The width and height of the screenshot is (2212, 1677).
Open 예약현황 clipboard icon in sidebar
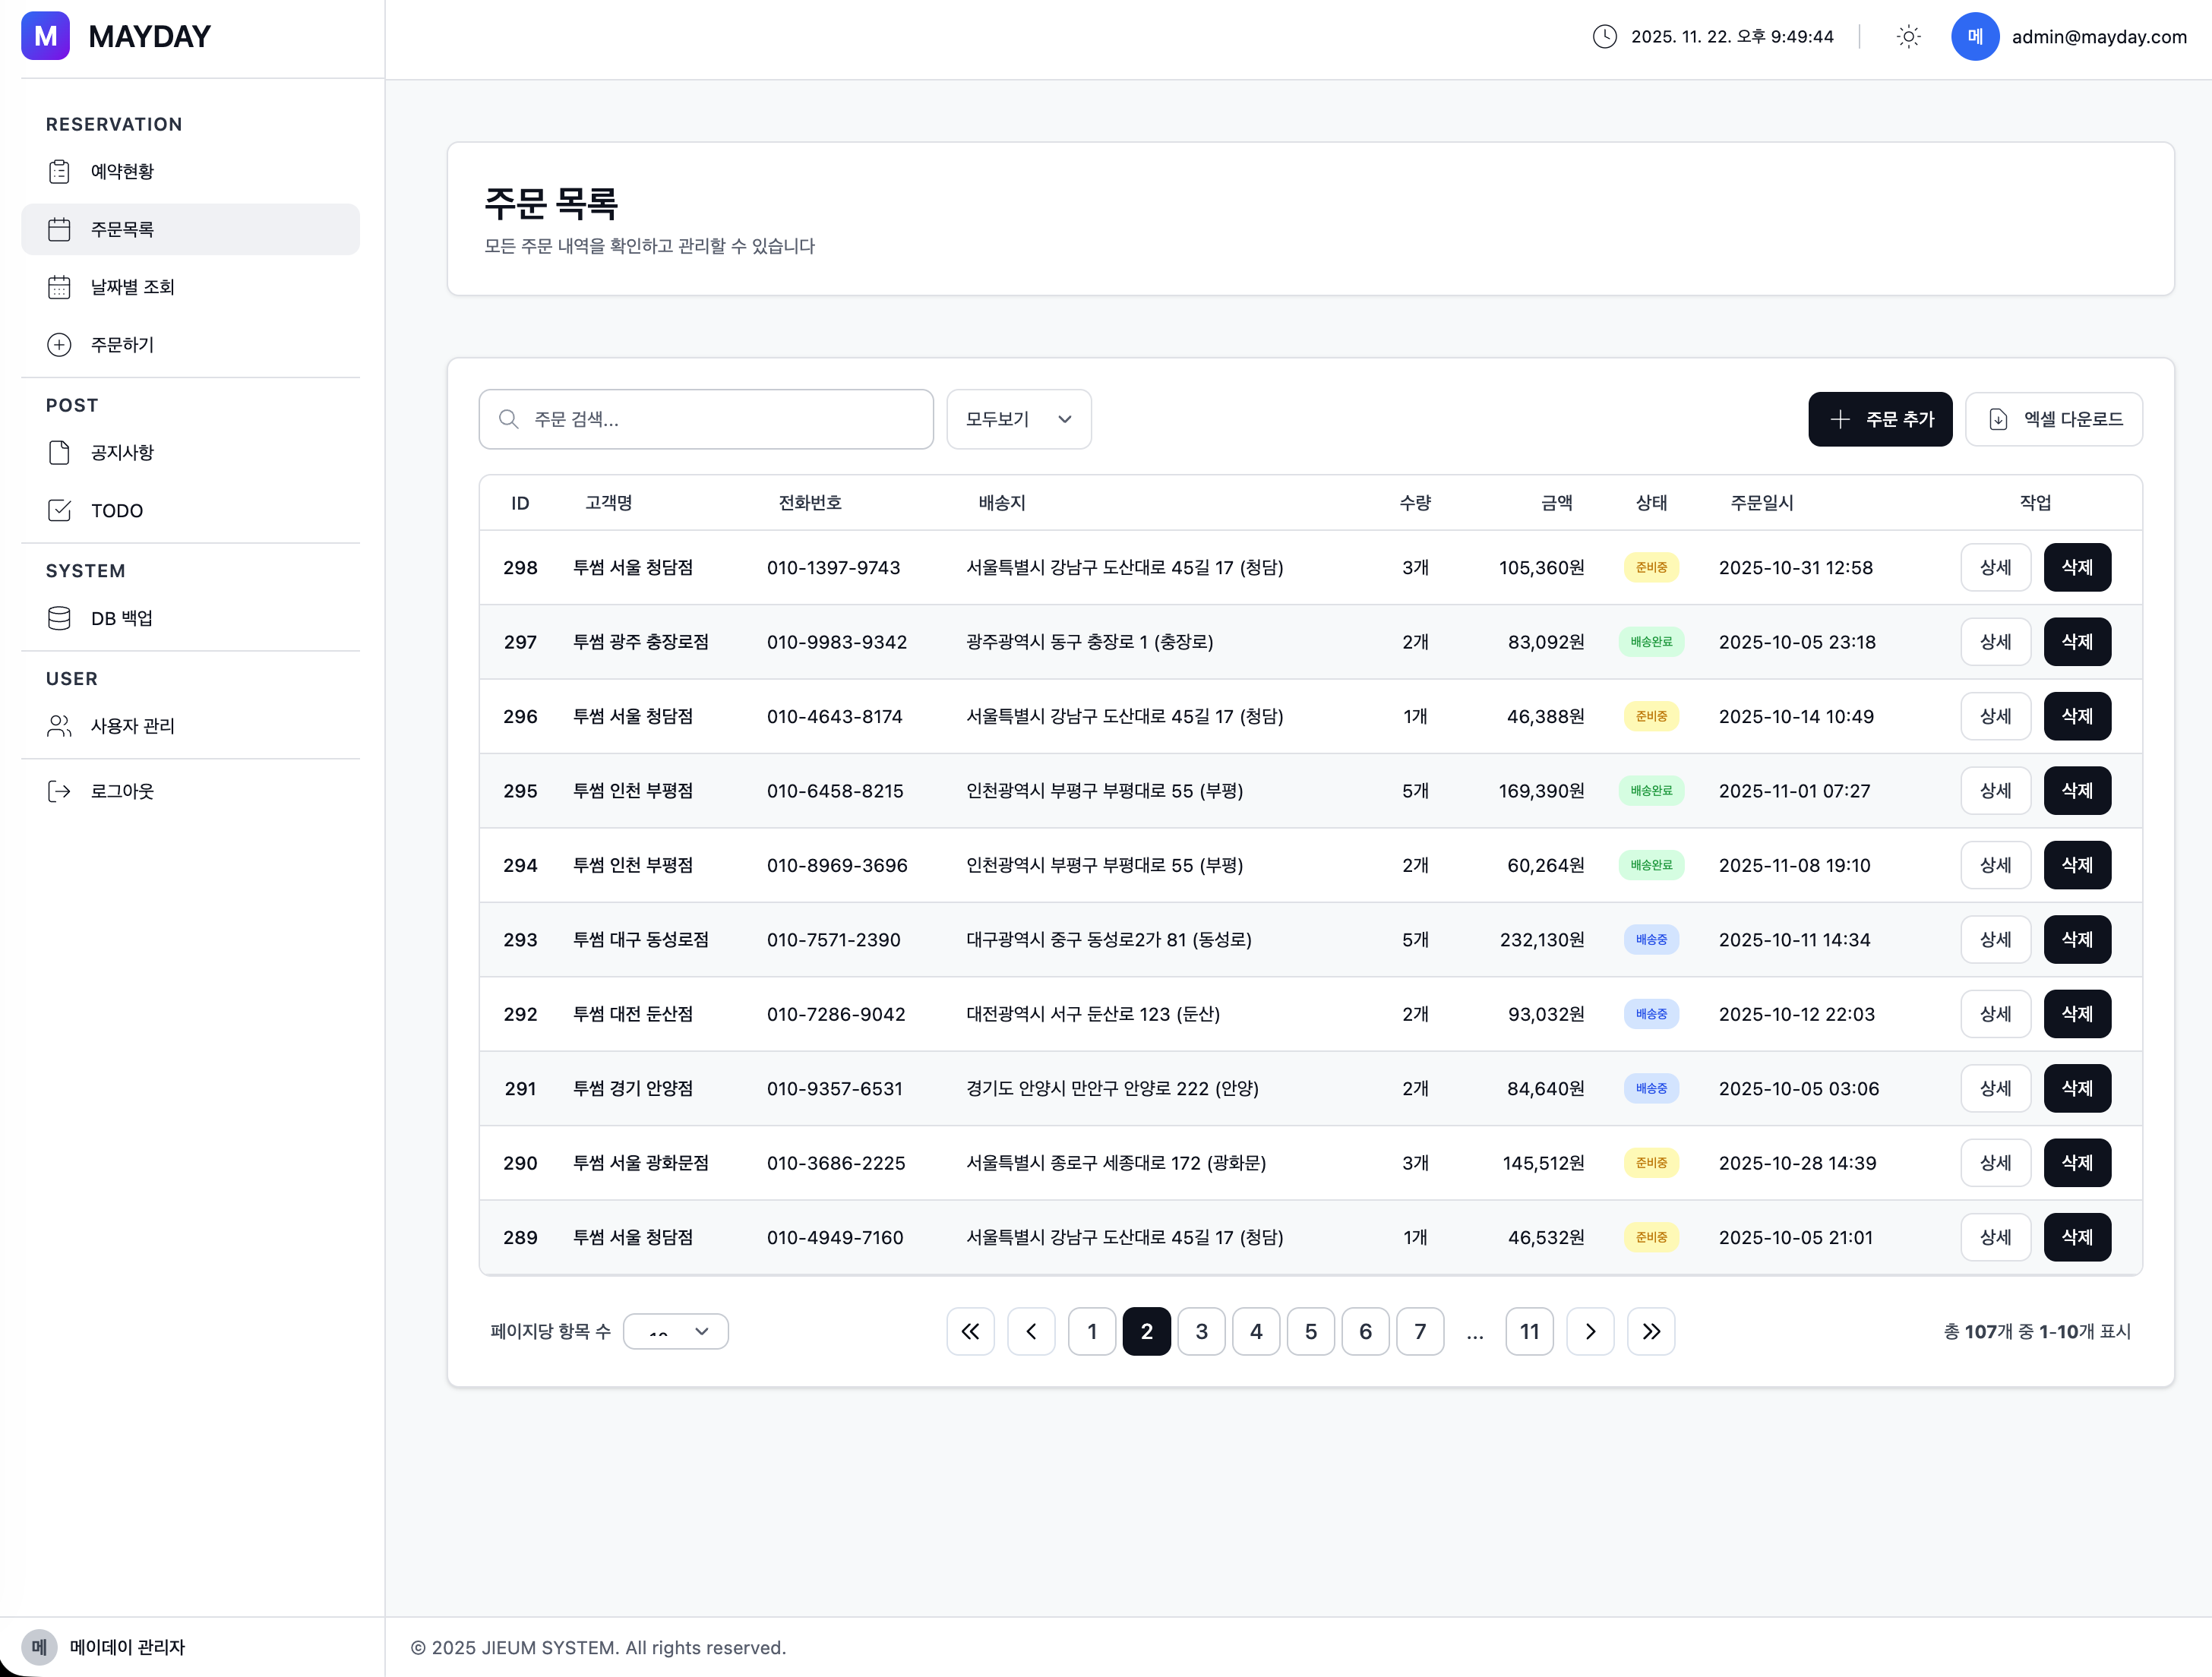click(59, 171)
